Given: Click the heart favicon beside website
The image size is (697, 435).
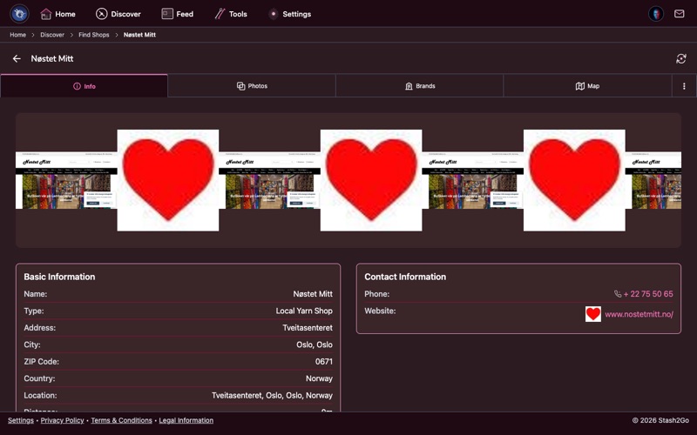Looking at the screenshot, I should click(x=593, y=314).
